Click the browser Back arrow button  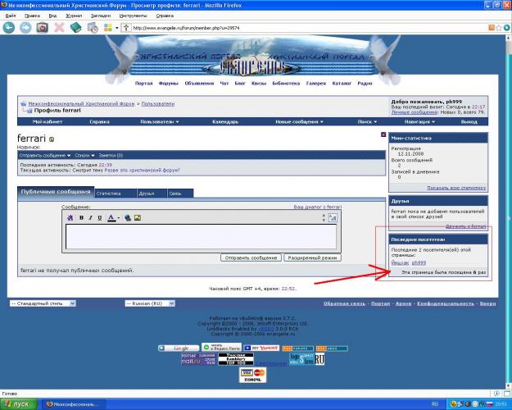(x=9, y=27)
